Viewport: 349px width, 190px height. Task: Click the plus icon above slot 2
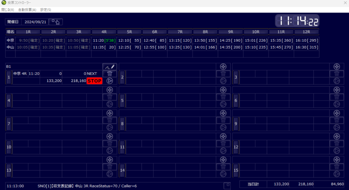223,67
